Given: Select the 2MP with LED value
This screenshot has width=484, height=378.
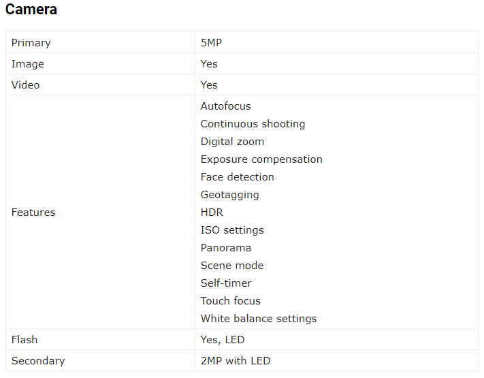Looking at the screenshot, I should pyautogui.click(x=236, y=361).
